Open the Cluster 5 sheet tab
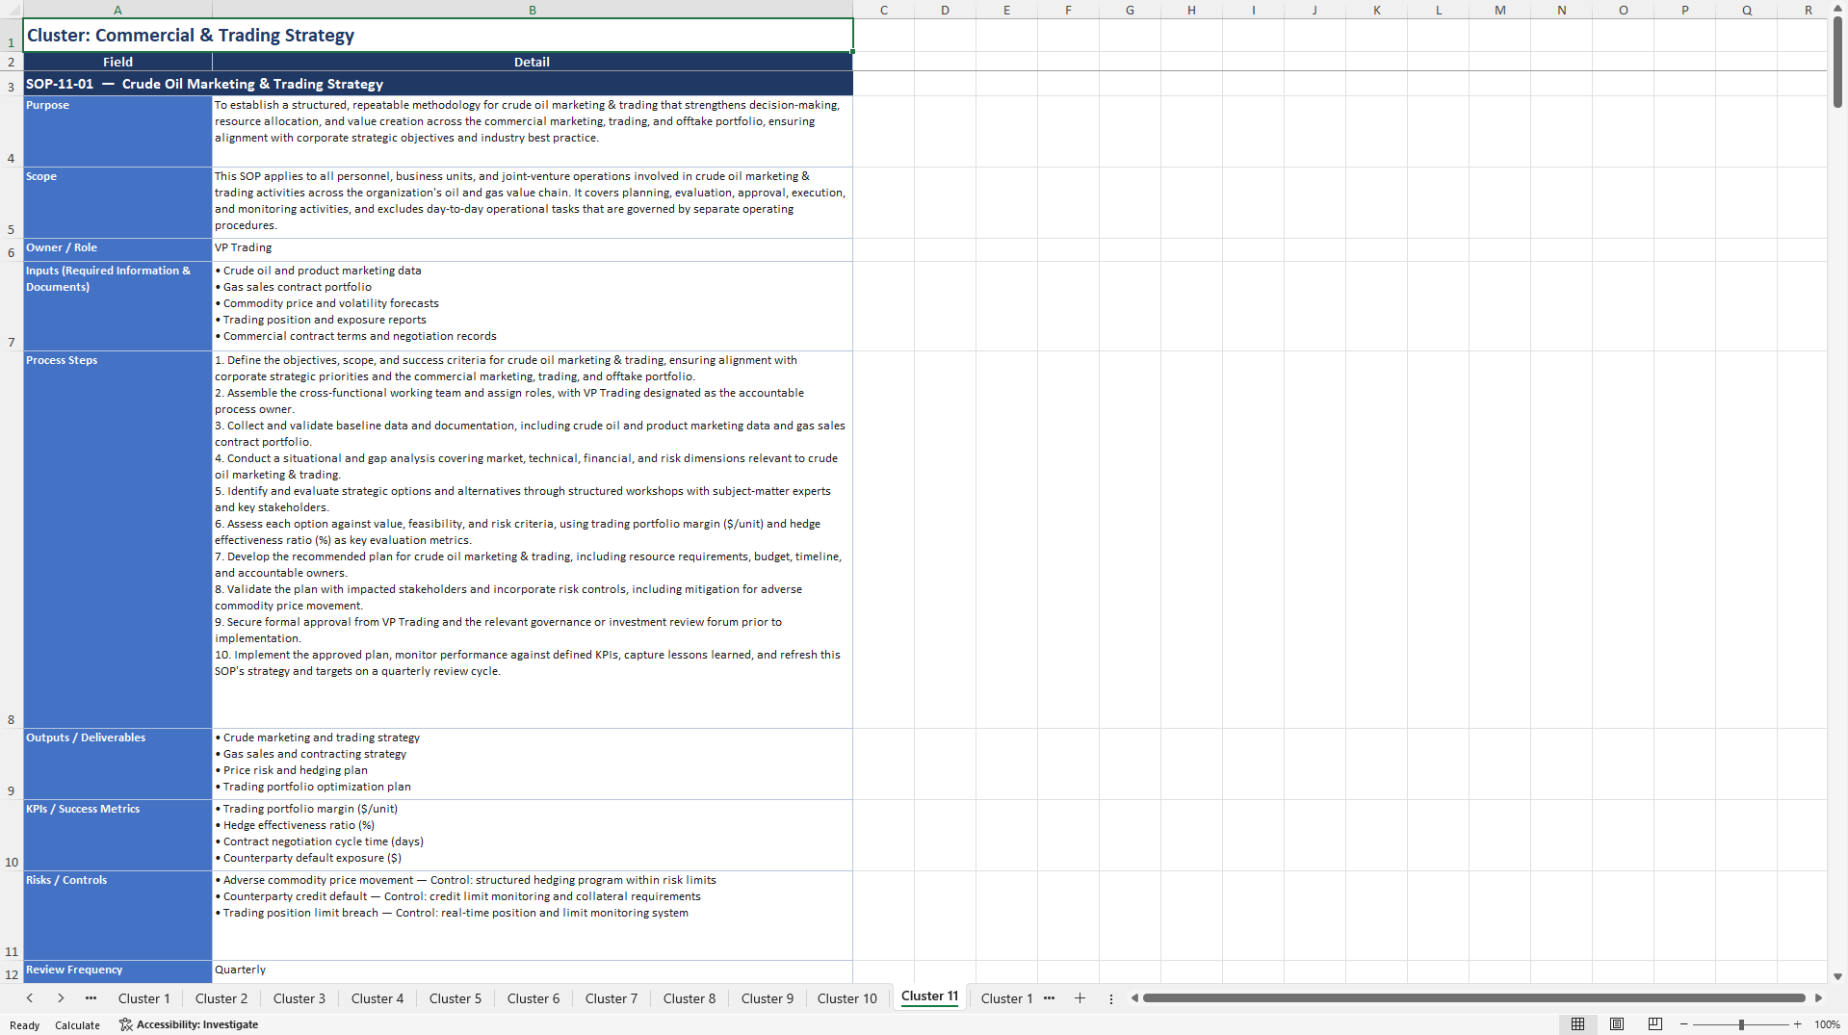 [x=455, y=998]
